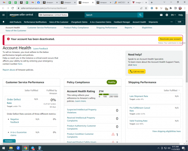Open File Explorer from the taskbar
The image size is (188, 151).
(11, 148)
